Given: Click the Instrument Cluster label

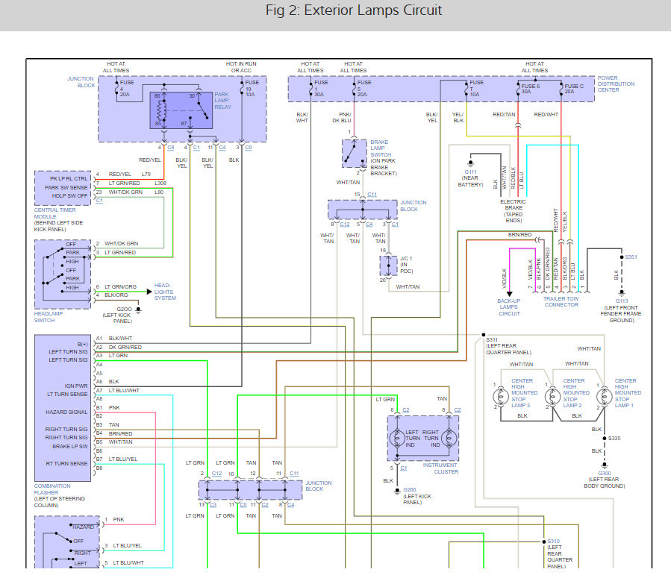Looking at the screenshot, I should tap(441, 468).
